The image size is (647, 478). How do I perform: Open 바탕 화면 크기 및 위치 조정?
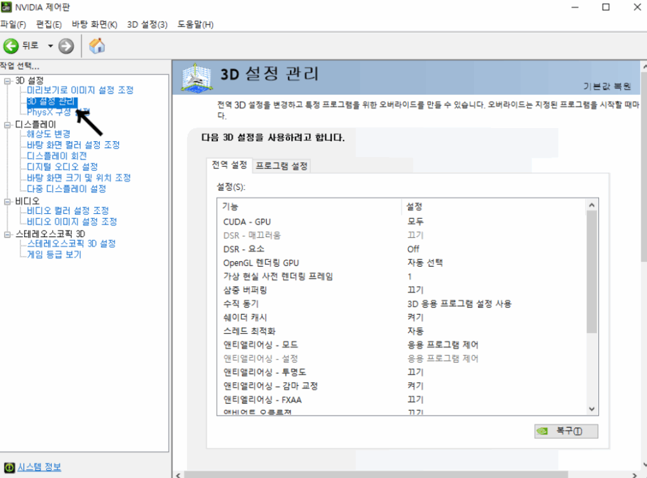pyautogui.click(x=79, y=178)
